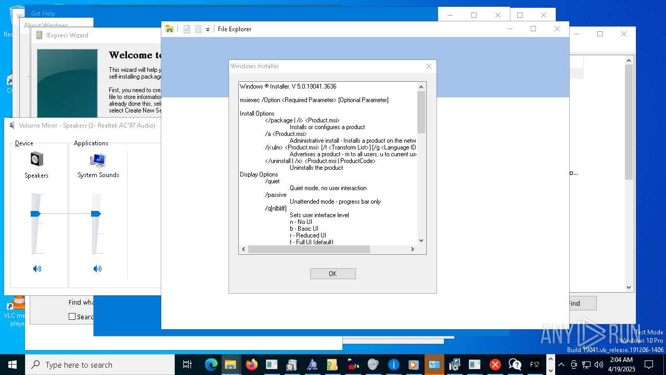The height and width of the screenshot is (375, 666).
Task: Adjust the System Sounds volume slider handle
Action: [96, 214]
